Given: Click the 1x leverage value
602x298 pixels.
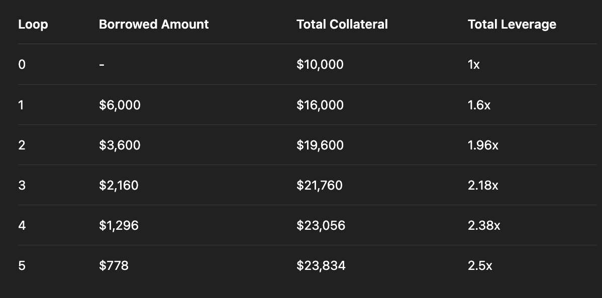Looking at the screenshot, I should pos(473,64).
